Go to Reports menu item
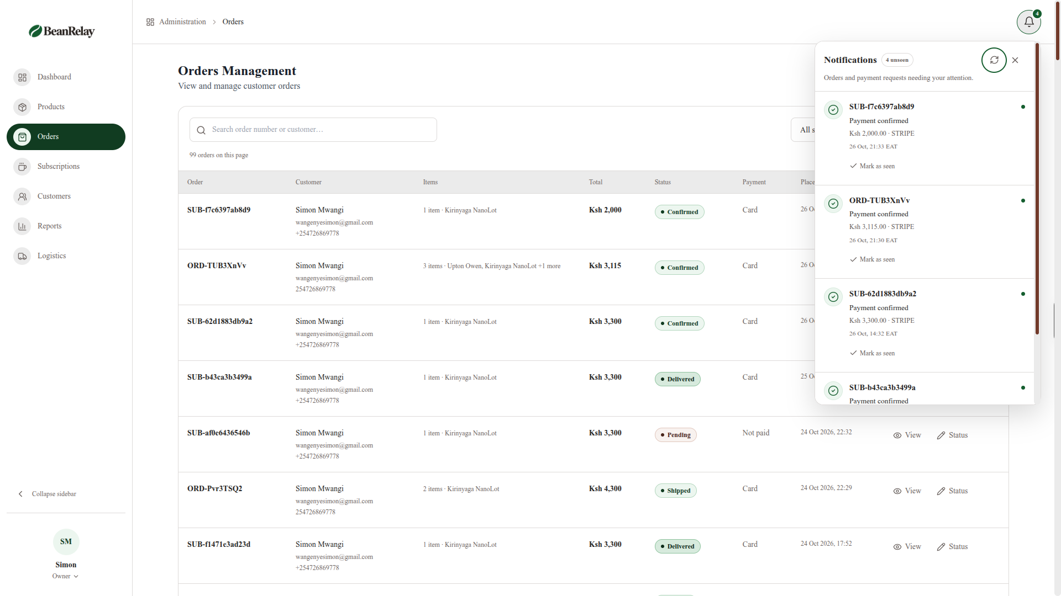This screenshot has height=596, width=1061. (x=66, y=226)
